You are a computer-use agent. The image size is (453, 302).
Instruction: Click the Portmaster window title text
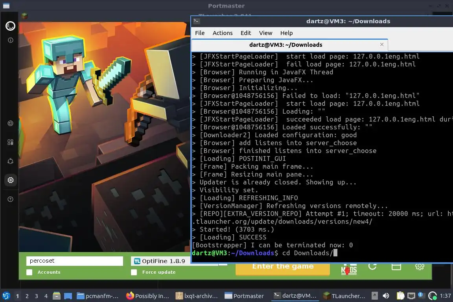click(x=226, y=6)
